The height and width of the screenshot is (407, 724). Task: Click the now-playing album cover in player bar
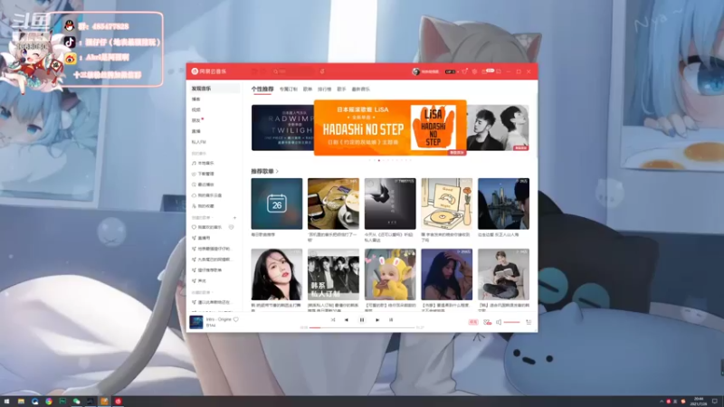tap(196, 322)
